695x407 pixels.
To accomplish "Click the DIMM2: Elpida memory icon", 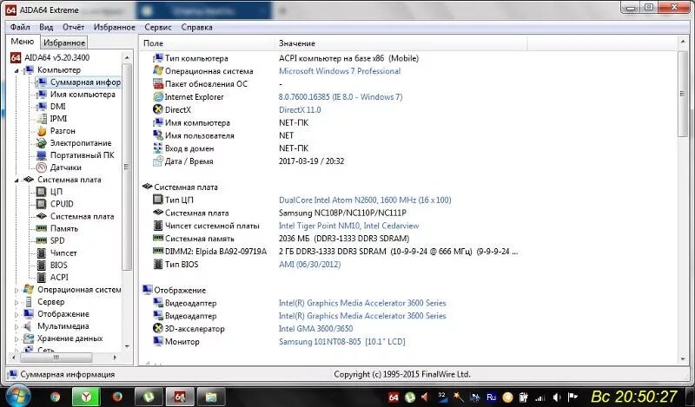I will [158, 251].
